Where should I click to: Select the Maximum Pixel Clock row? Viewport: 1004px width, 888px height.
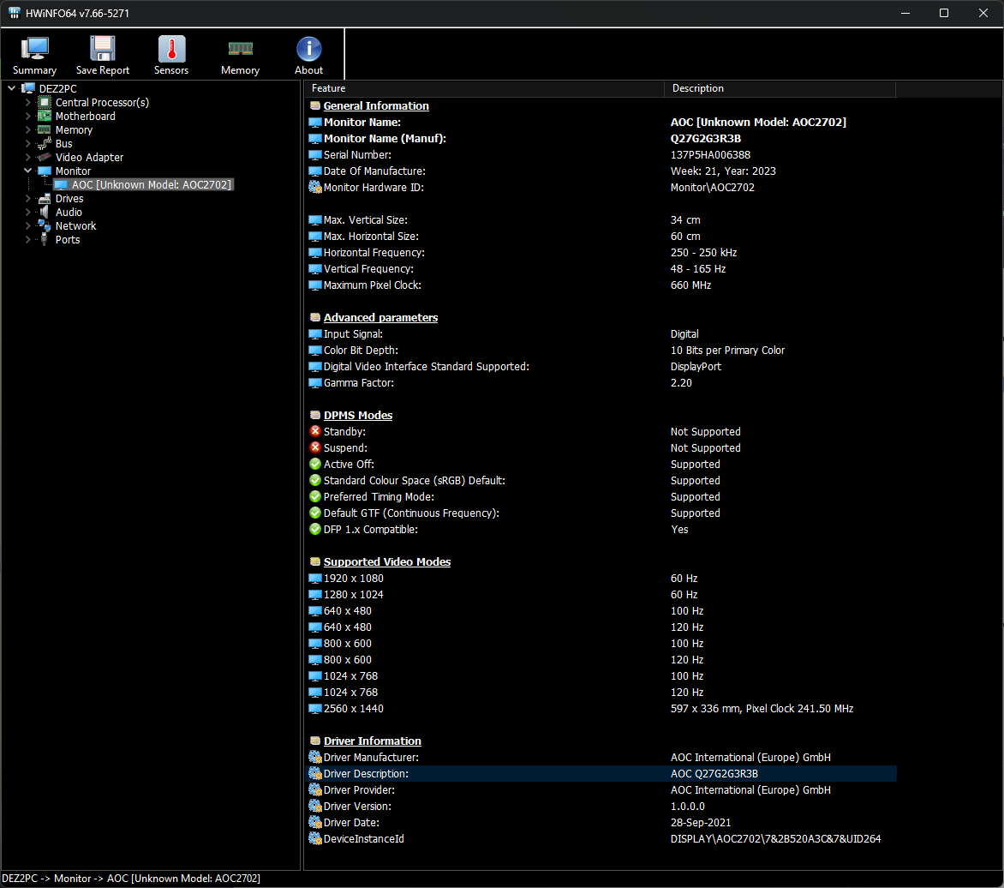point(602,285)
